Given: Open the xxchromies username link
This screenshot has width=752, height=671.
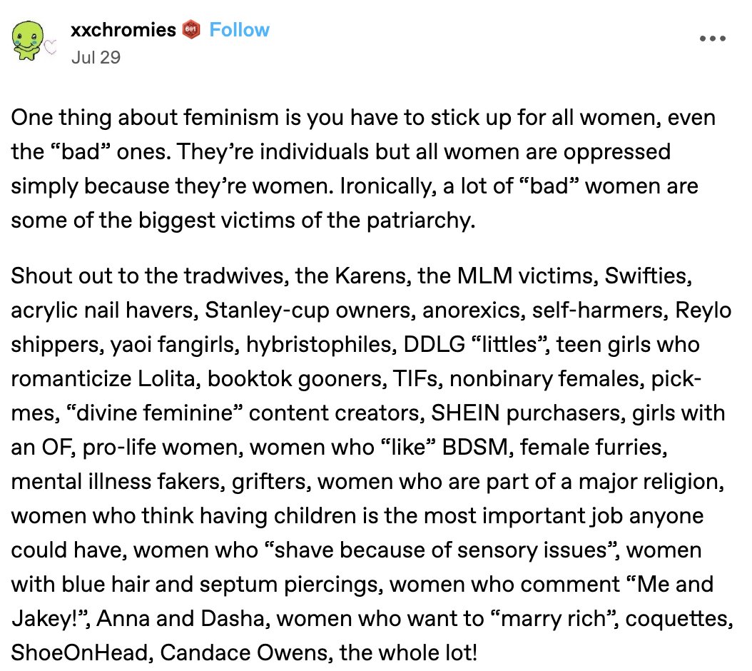Looking at the screenshot, I should [123, 30].
